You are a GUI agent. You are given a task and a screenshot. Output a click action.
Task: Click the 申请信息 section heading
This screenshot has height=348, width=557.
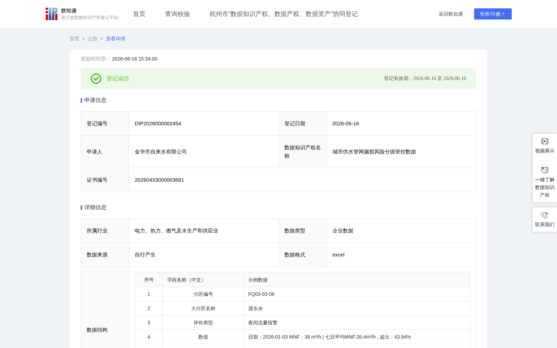point(95,100)
